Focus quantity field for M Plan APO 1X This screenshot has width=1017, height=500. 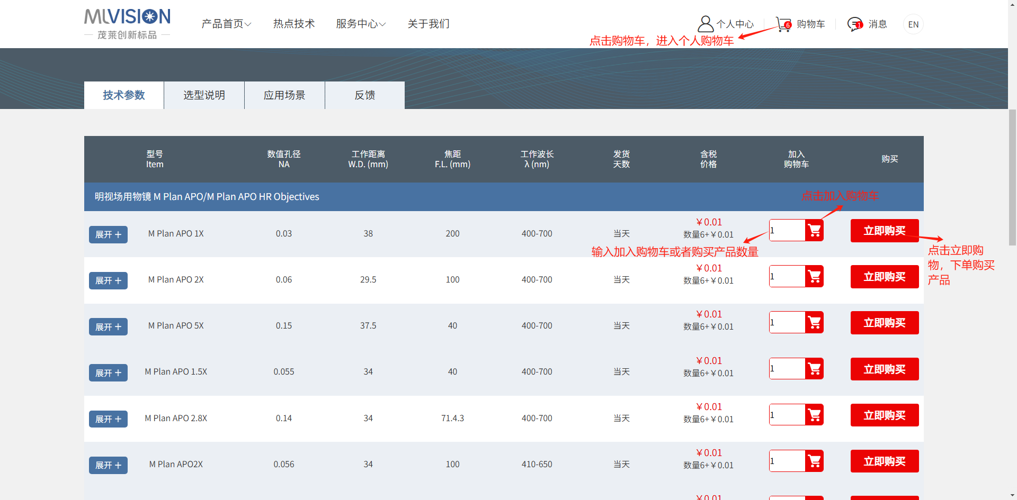click(x=787, y=230)
